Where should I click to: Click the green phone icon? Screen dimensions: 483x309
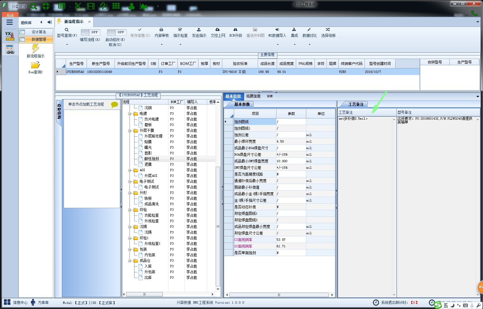click(x=474, y=14)
